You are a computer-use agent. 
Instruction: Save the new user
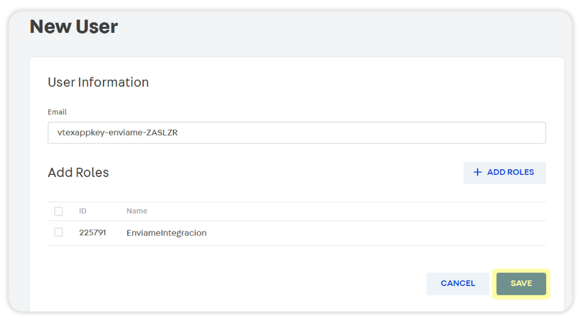(x=521, y=284)
